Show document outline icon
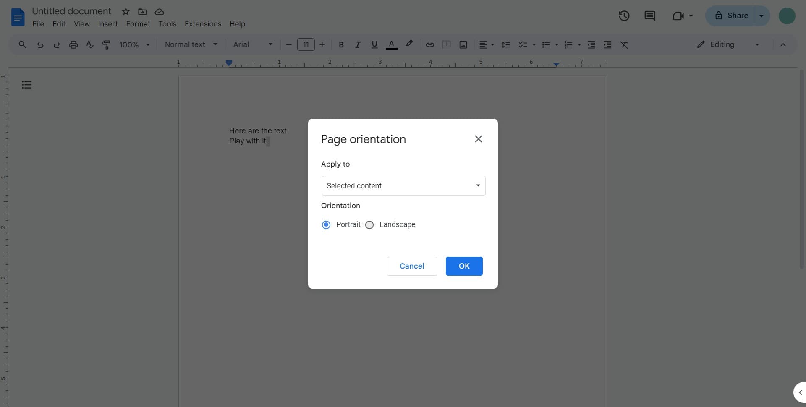Screen dimensions: 806x407 26,85
